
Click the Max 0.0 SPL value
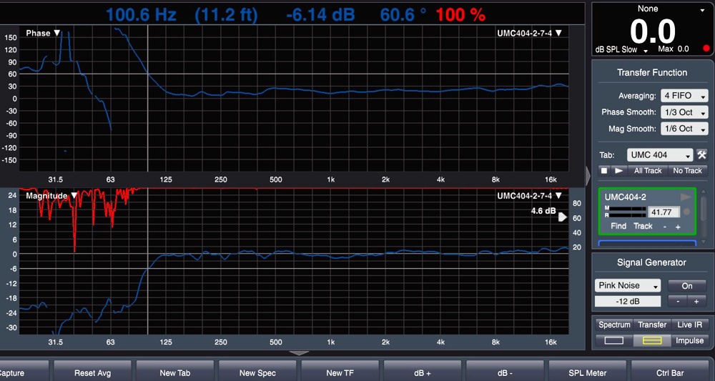674,49
